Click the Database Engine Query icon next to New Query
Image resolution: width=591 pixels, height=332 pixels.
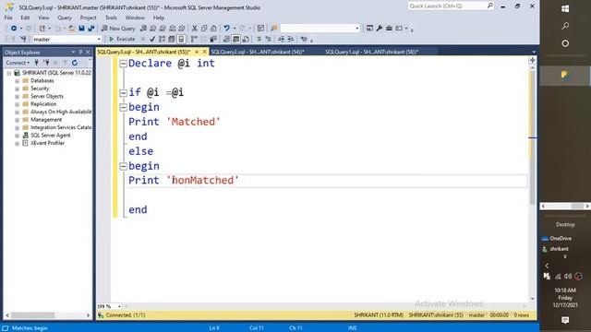coord(143,29)
